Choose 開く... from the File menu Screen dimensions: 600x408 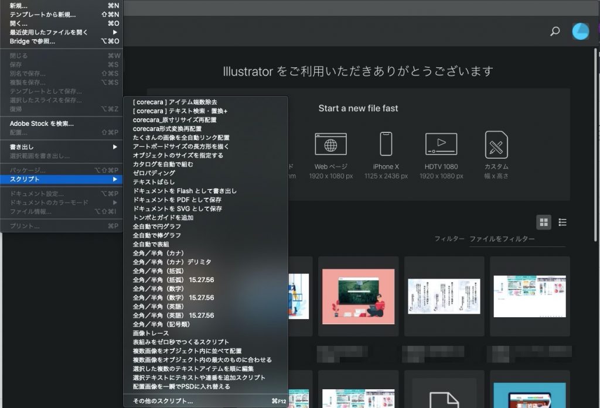pyautogui.click(x=61, y=23)
